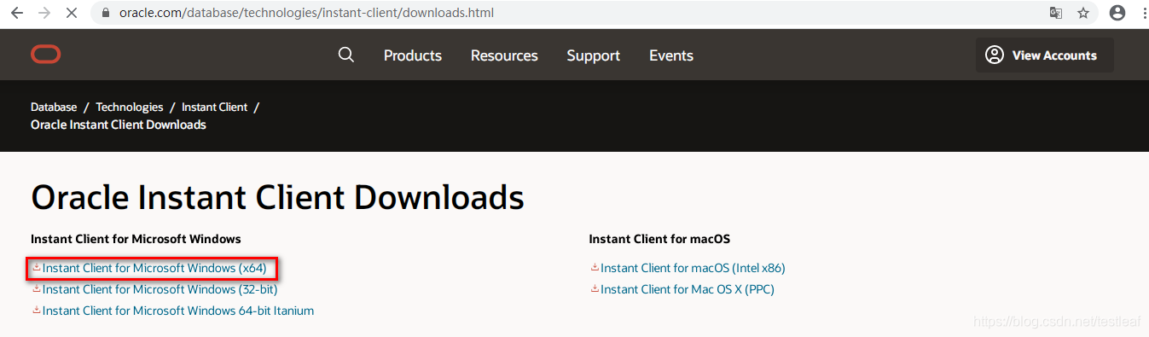Click the View Accounts button
This screenshot has height=337, width=1149.
click(1045, 55)
